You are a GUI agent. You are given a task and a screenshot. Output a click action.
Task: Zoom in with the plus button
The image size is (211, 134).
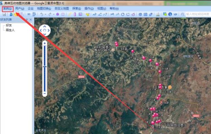45,43
